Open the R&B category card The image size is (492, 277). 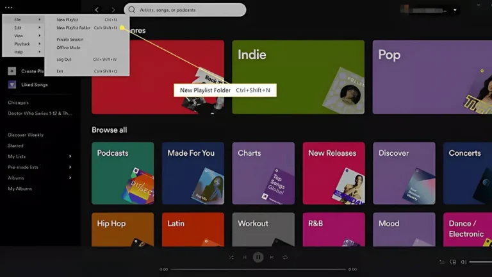pos(334,230)
